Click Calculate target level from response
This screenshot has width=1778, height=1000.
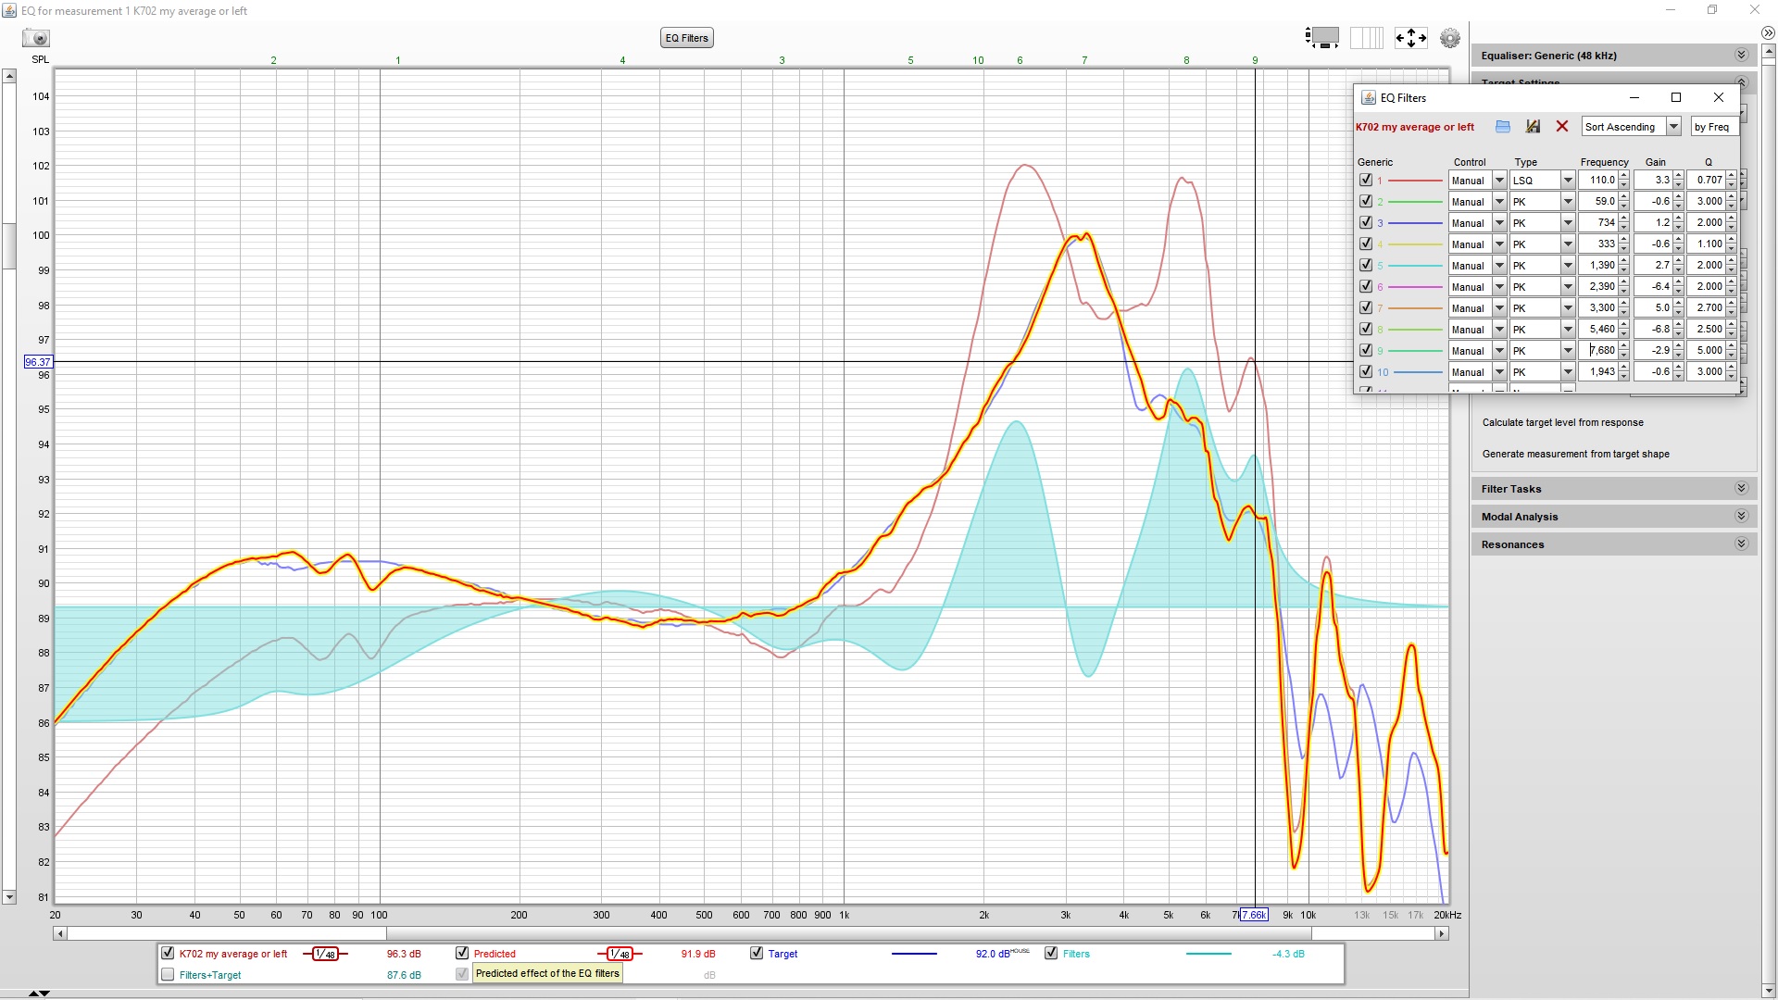pos(1562,423)
